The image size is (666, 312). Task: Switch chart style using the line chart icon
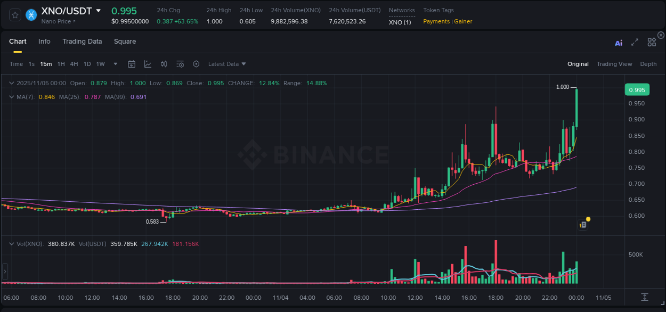coord(148,64)
